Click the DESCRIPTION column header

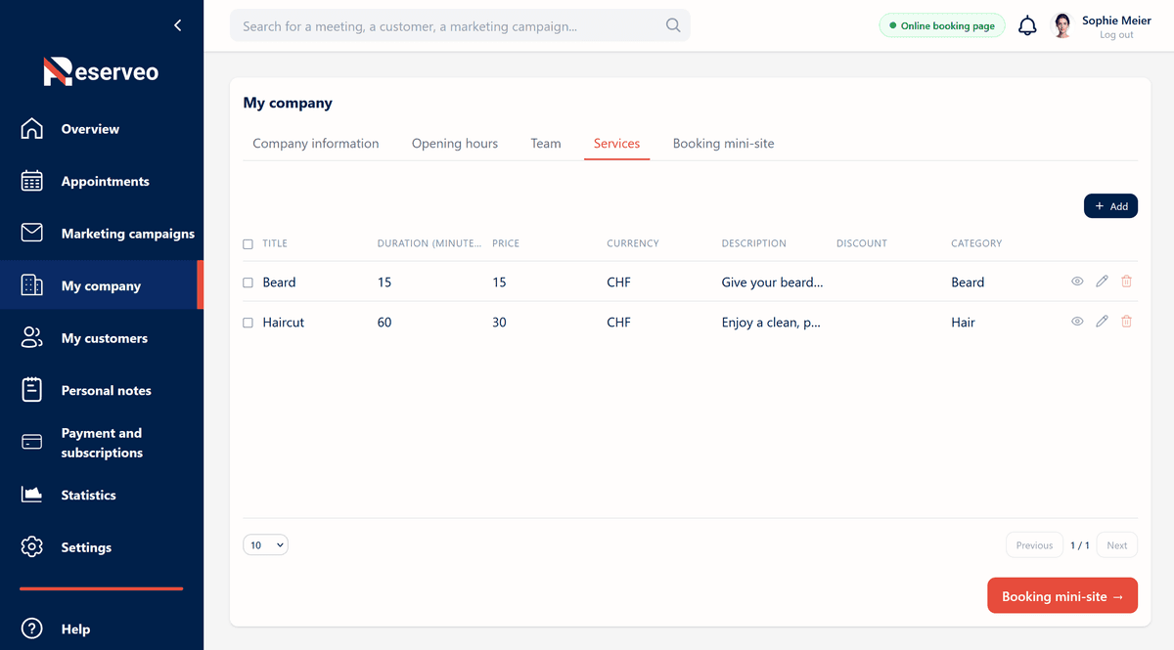(x=753, y=243)
